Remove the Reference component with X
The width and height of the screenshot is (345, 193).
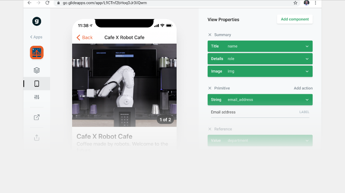click(x=210, y=129)
